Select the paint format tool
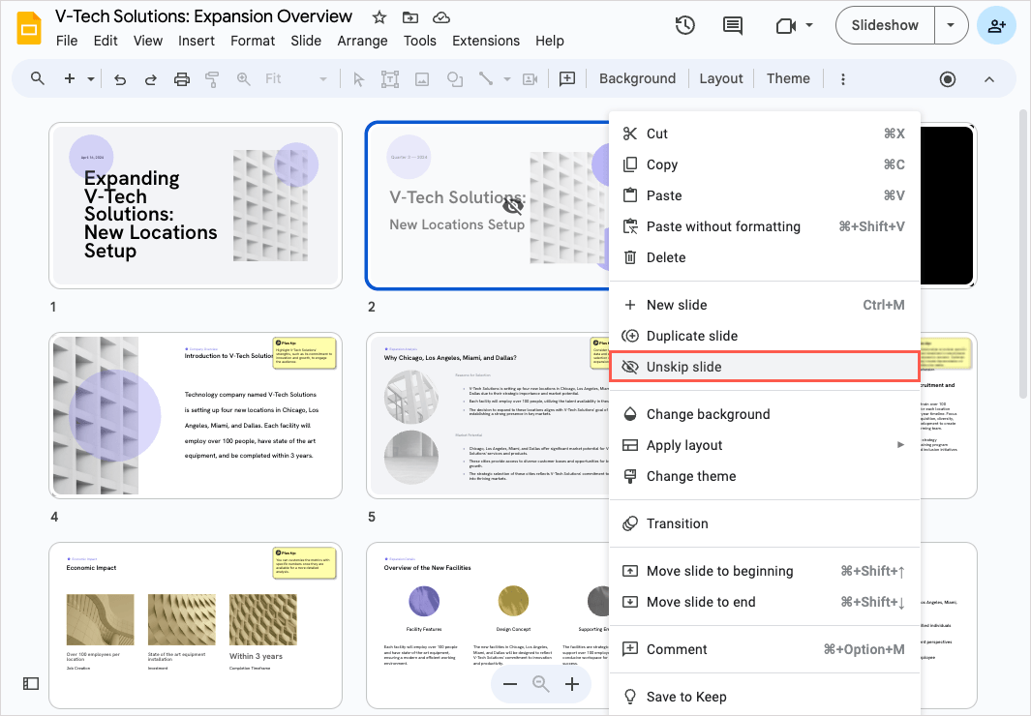The height and width of the screenshot is (716, 1031). click(212, 79)
